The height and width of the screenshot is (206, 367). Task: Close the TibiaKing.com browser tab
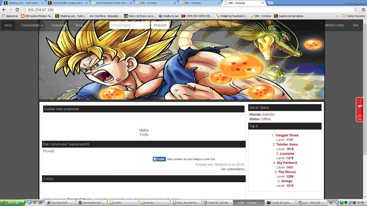point(42,3)
